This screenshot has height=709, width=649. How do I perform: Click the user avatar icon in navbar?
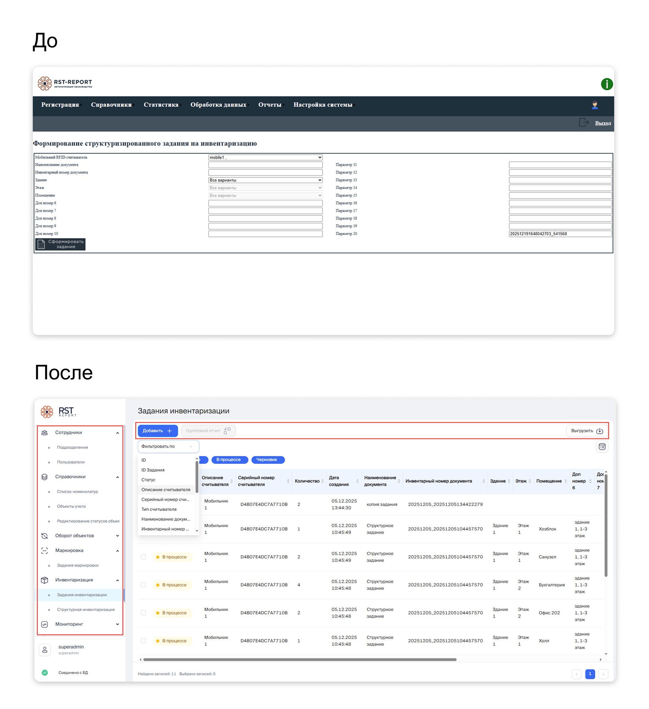pos(595,105)
